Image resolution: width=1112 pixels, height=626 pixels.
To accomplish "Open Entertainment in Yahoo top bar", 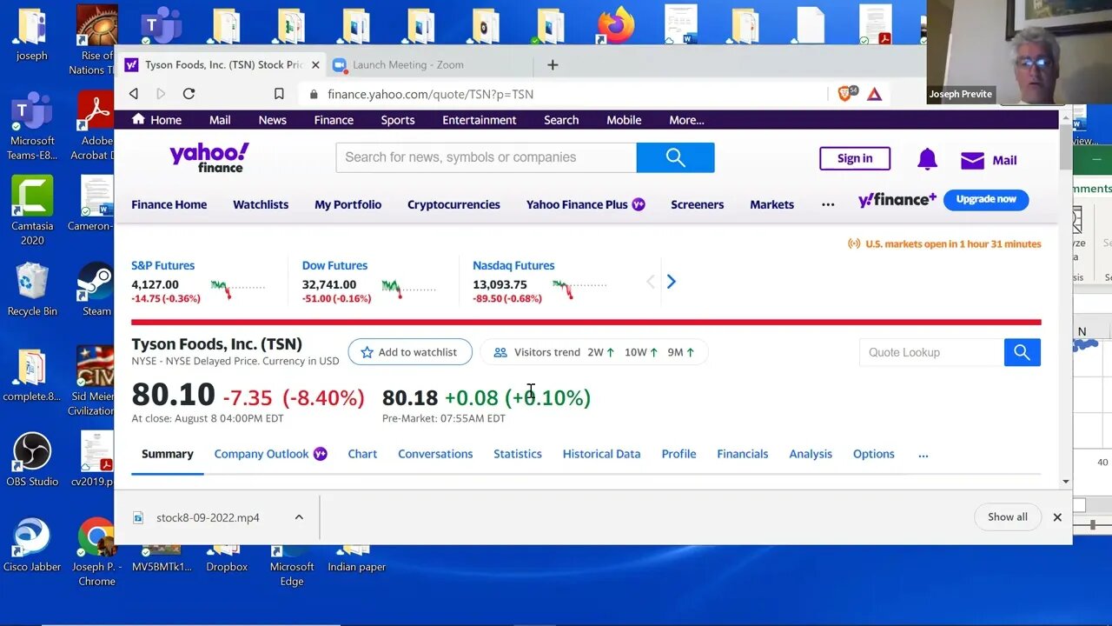I will click(x=480, y=120).
